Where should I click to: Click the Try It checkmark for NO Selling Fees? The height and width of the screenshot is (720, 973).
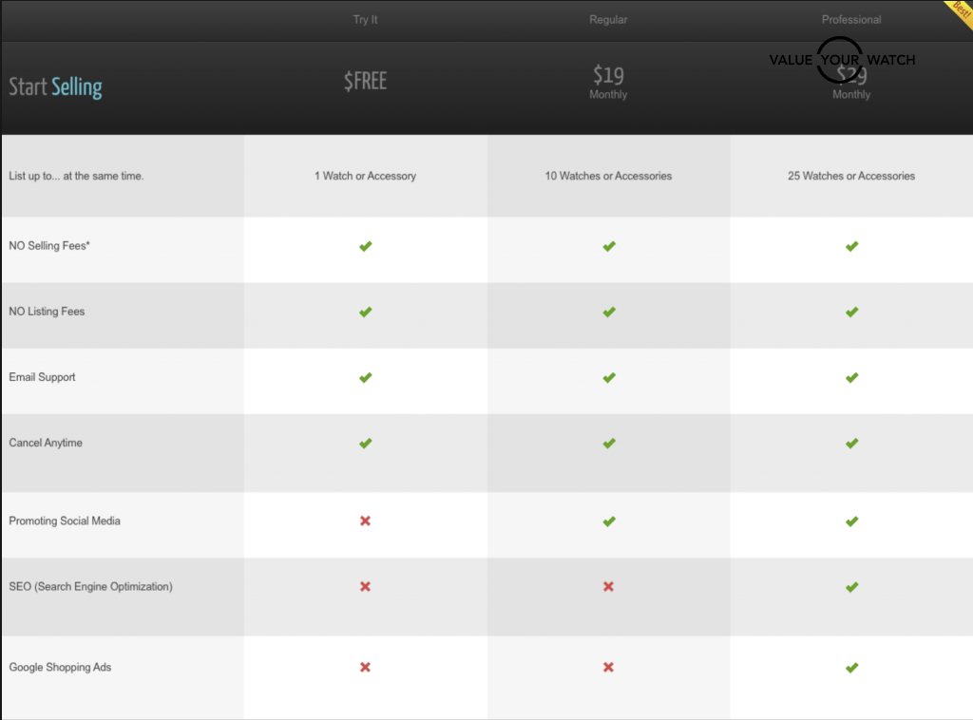click(365, 246)
